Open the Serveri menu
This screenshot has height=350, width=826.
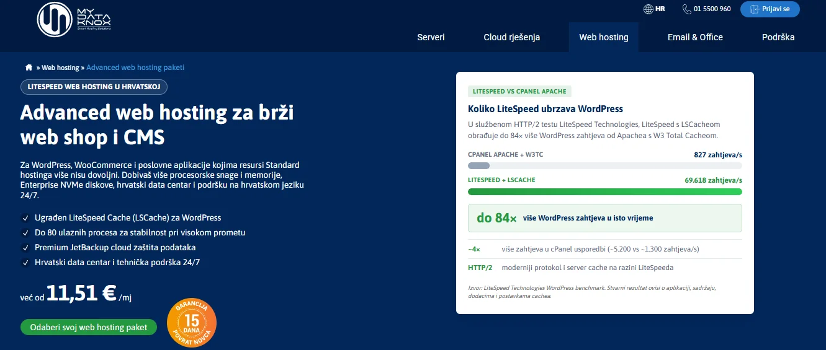click(431, 37)
